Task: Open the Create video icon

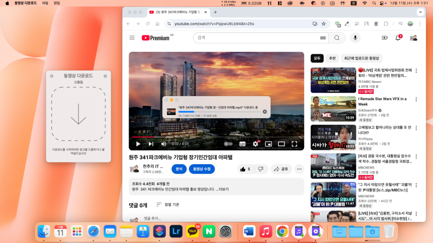Action: [385, 38]
